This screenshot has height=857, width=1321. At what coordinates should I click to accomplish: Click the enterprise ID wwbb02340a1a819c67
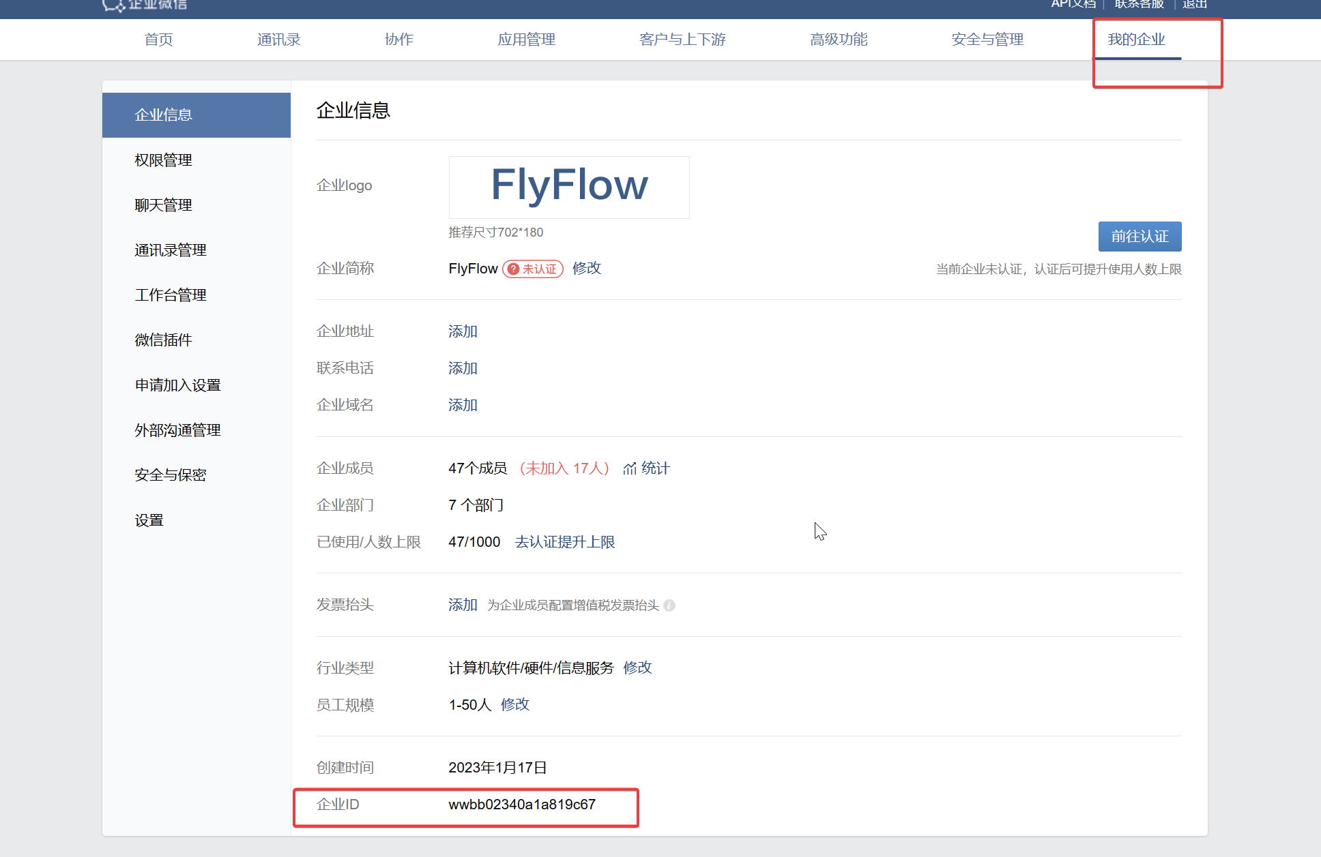(x=522, y=805)
